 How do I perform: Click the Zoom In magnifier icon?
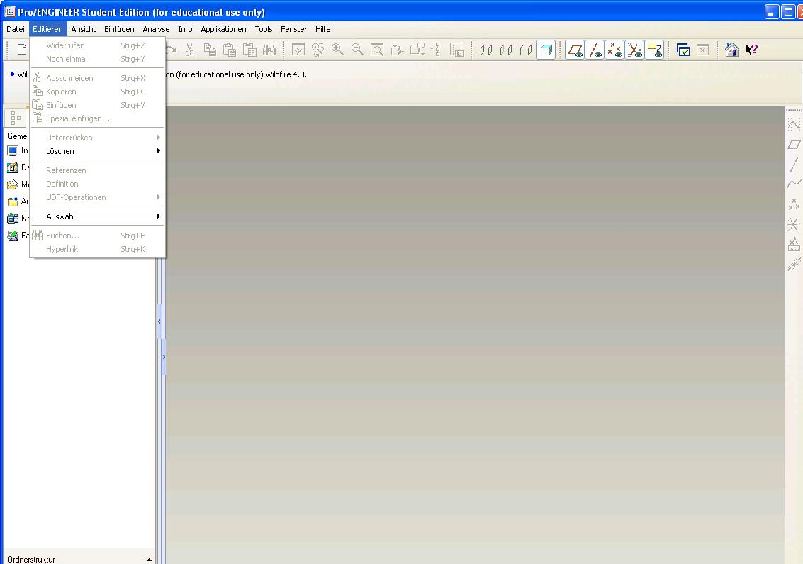pos(337,50)
